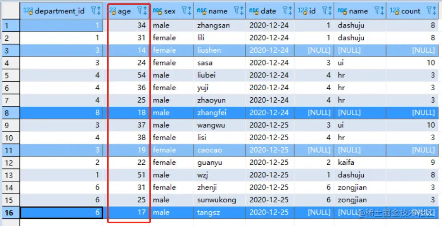Viewport: 442px width, 226px height.
Task: Click the ABC type icon beside date
Action: pyautogui.click(x=254, y=11)
